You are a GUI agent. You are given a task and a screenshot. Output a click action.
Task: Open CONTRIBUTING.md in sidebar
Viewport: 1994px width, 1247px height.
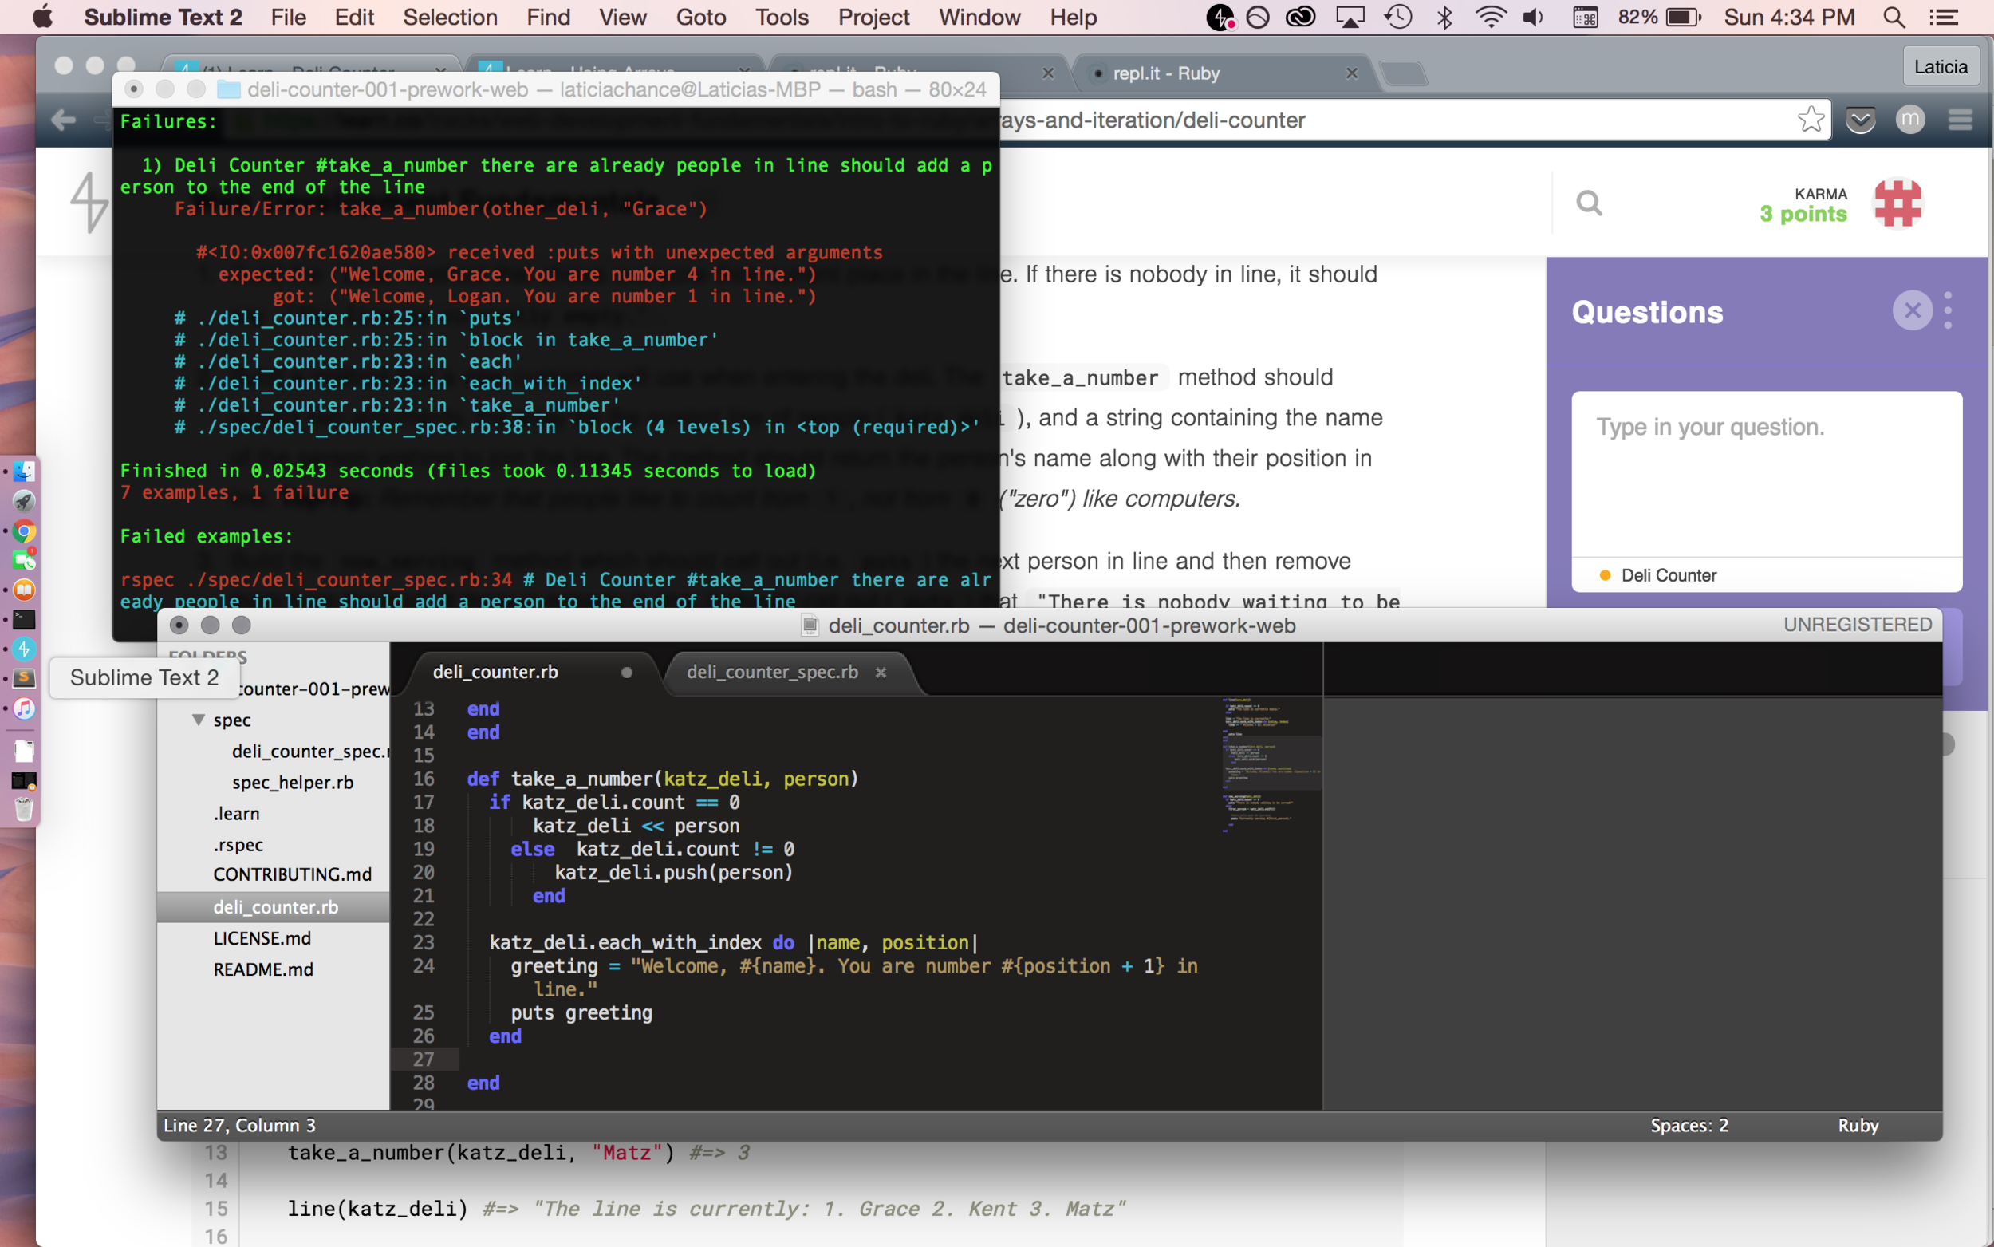[x=293, y=874]
